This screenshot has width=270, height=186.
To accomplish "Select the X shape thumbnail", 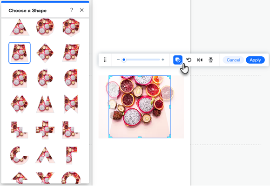I will pos(45,178).
